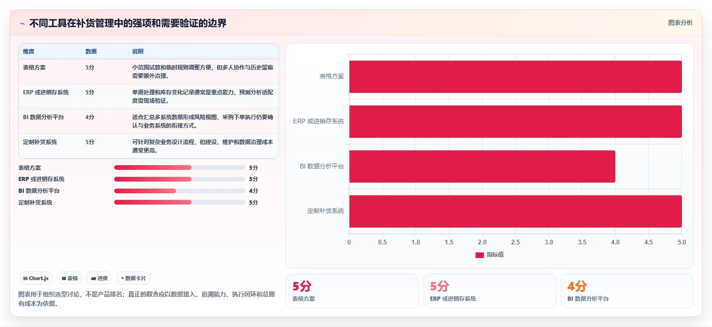Viewport: 712px width, 327px height.
Task: Click the 定制补货系统 progress bar
Action: 179,202
